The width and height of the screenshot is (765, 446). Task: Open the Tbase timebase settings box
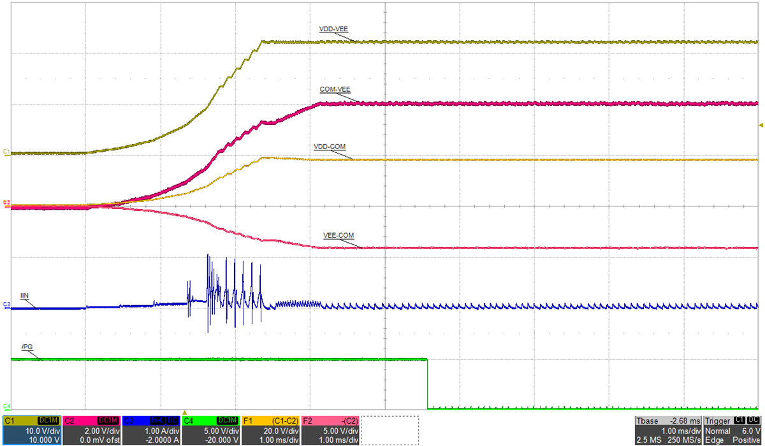click(668, 430)
